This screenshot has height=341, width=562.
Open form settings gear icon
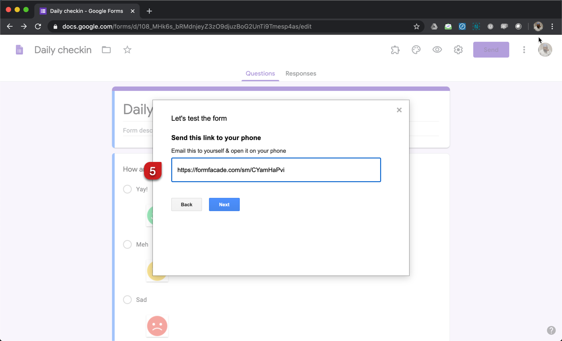pyautogui.click(x=458, y=50)
